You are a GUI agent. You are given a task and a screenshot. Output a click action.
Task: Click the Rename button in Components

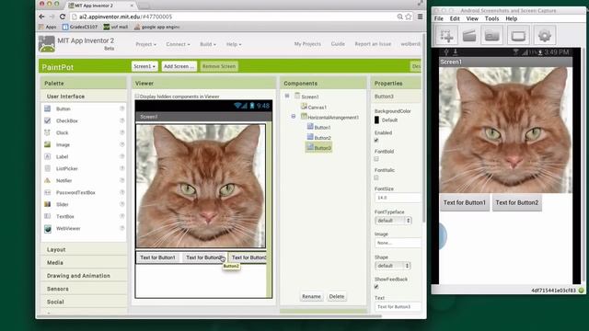coord(311,296)
